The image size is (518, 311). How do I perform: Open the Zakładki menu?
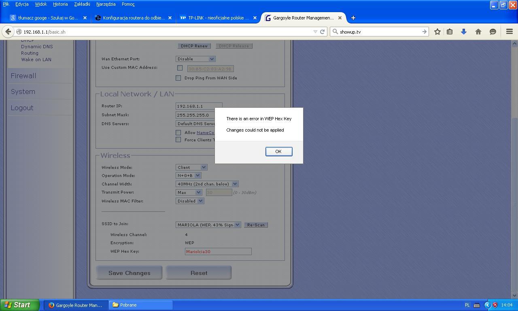point(82,4)
